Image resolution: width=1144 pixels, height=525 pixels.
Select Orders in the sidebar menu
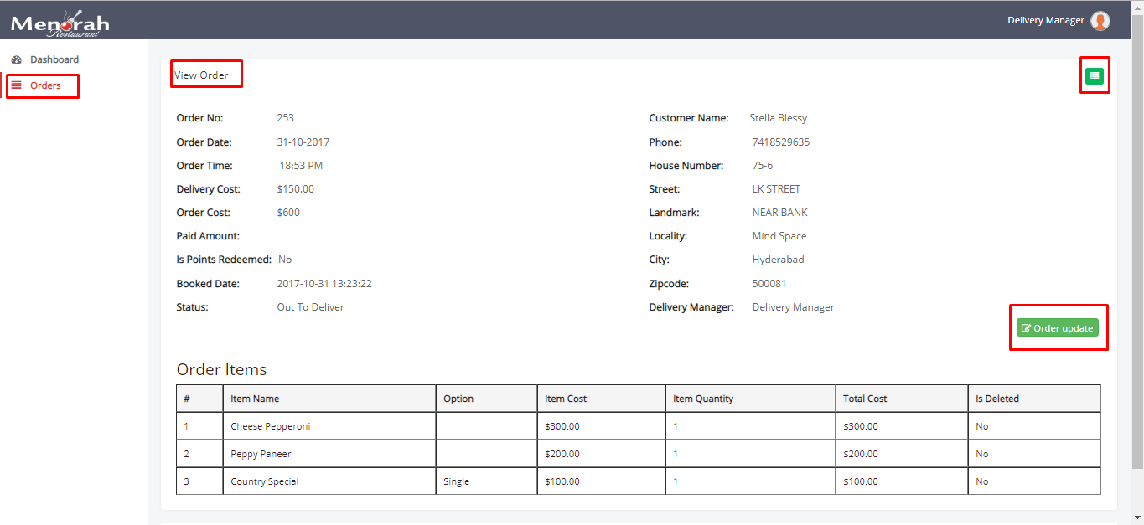point(45,85)
